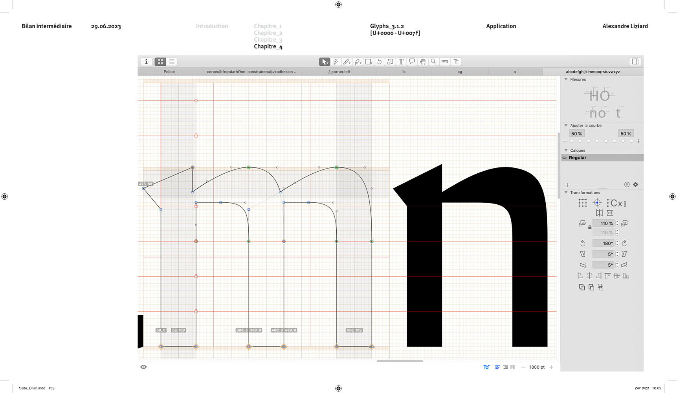Toggle the scale proportions lock
677x393 pixels.
click(590, 227)
